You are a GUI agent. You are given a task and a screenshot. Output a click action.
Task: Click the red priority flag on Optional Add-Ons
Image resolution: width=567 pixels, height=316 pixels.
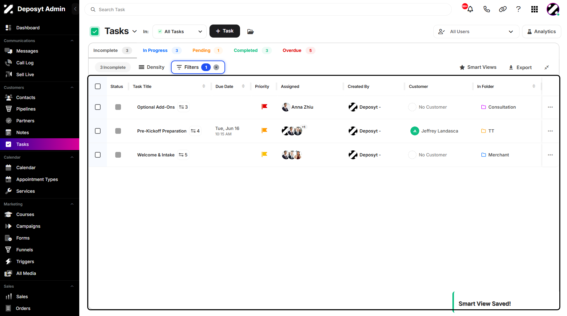[x=264, y=107]
